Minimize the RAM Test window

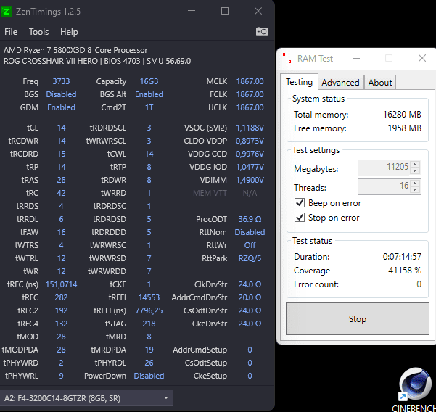coord(356,58)
